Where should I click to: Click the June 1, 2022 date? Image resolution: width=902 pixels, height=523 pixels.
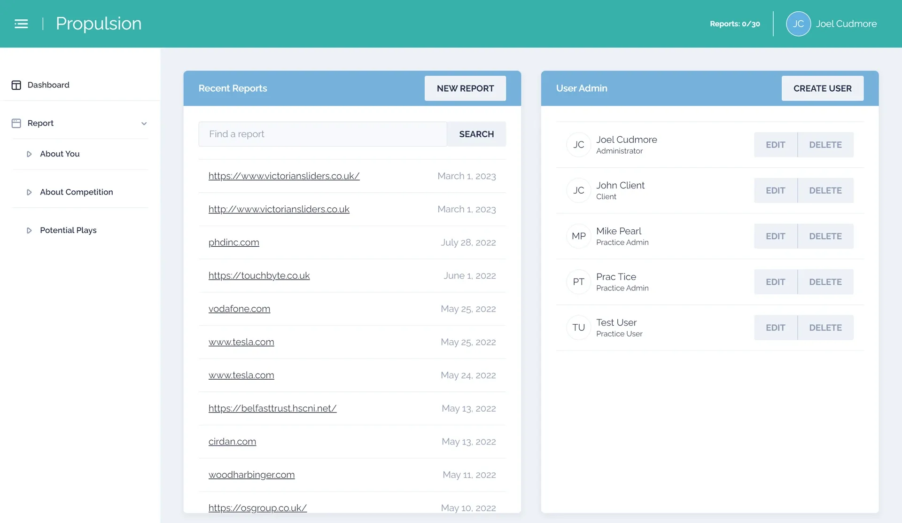pos(470,275)
